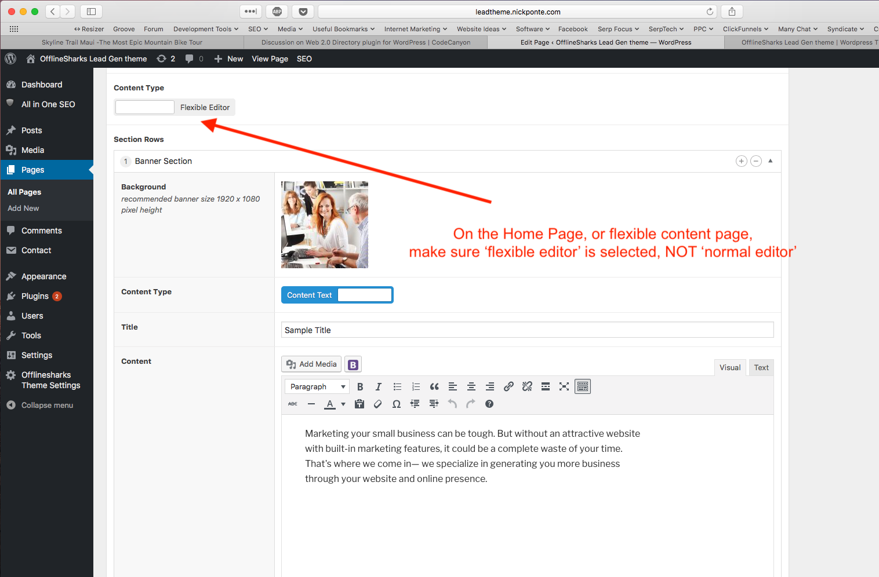Open Appearance in the admin sidebar
This screenshot has height=577, width=879.
coord(44,276)
